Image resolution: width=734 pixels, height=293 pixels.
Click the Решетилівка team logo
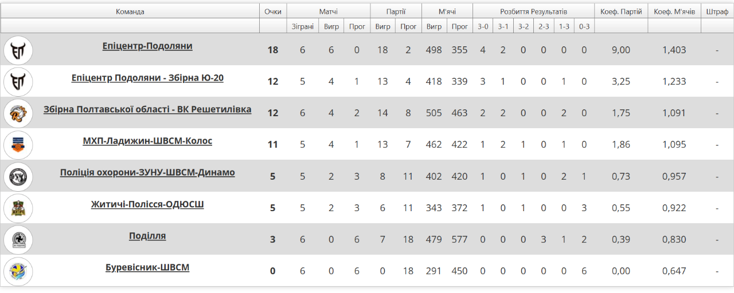[x=18, y=113]
